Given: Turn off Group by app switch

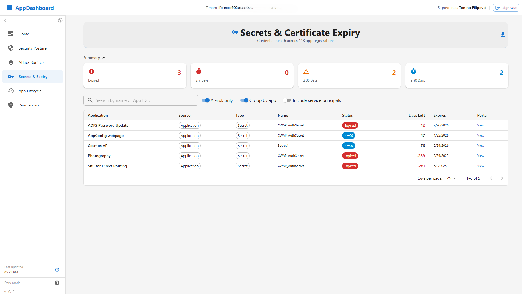Looking at the screenshot, I should [x=244, y=100].
